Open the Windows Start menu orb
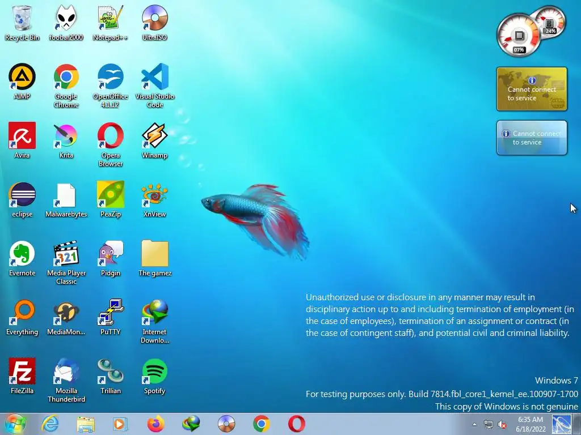 (15, 424)
